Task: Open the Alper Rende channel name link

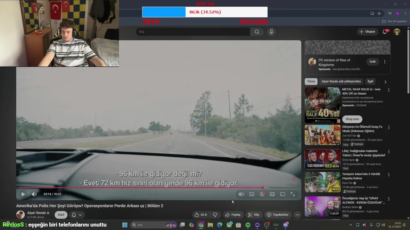Action: point(36,213)
